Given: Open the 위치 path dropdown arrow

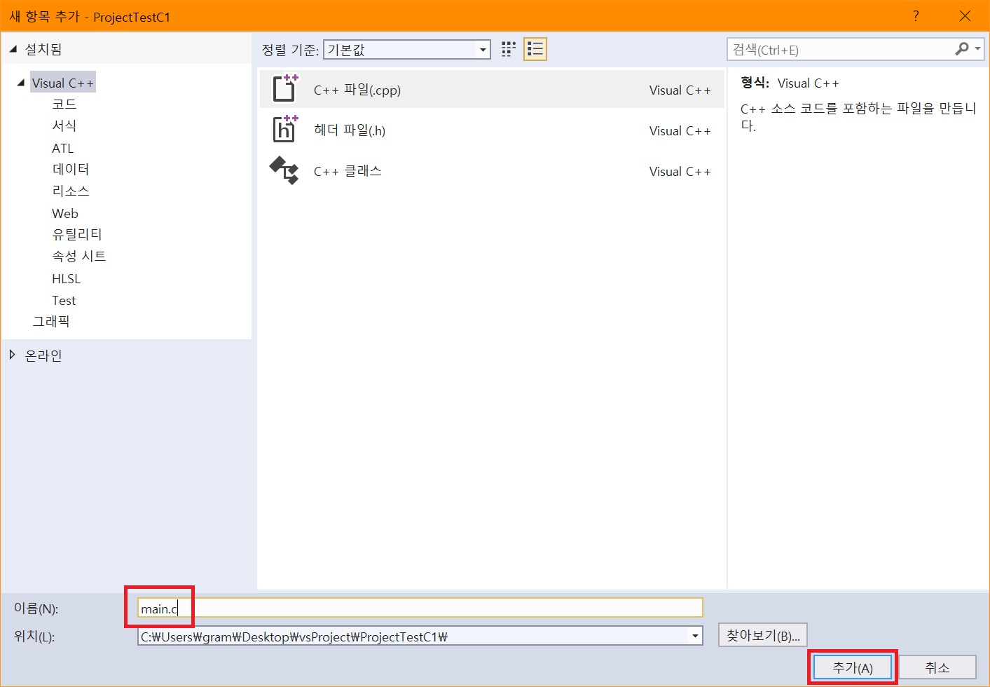Looking at the screenshot, I should pyautogui.click(x=695, y=636).
